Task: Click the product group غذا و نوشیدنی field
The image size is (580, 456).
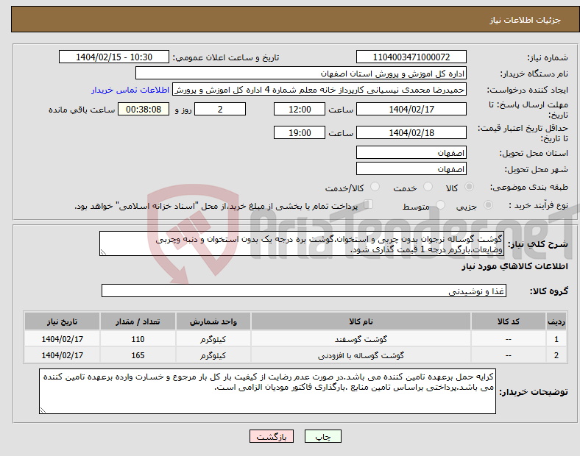Action: [x=304, y=291]
